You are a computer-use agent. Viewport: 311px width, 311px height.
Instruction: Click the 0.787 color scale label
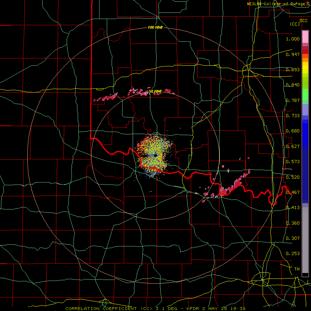click(293, 100)
